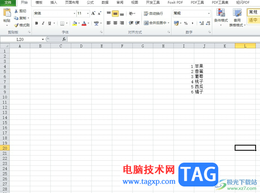Expand the borders dropdown arrow

pos(67,23)
